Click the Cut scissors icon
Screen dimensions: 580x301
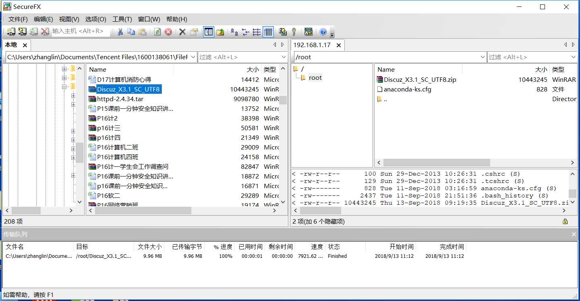click(120, 31)
